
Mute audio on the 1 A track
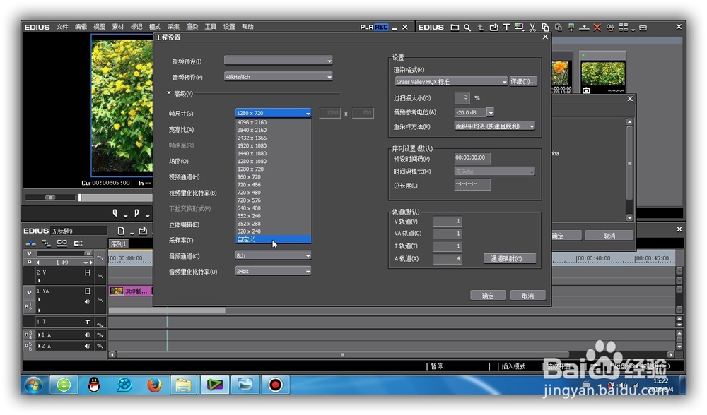88,335
